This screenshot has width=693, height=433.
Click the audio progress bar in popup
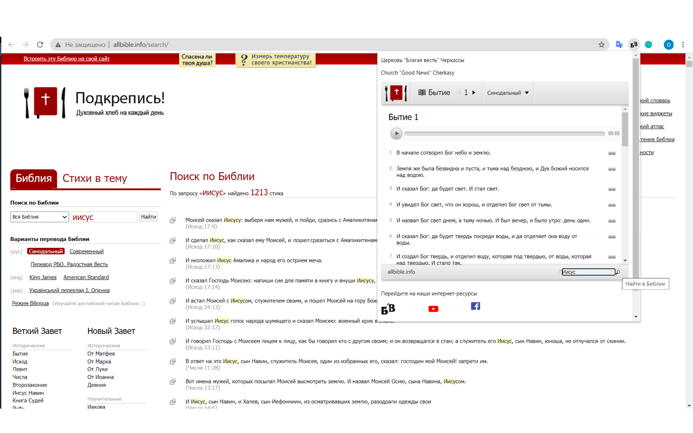click(505, 134)
